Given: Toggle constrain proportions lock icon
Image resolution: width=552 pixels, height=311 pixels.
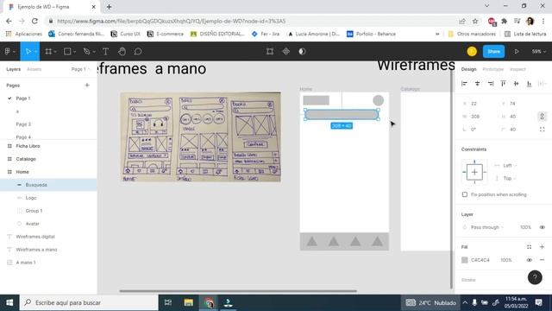Looking at the screenshot, I should point(543,117).
